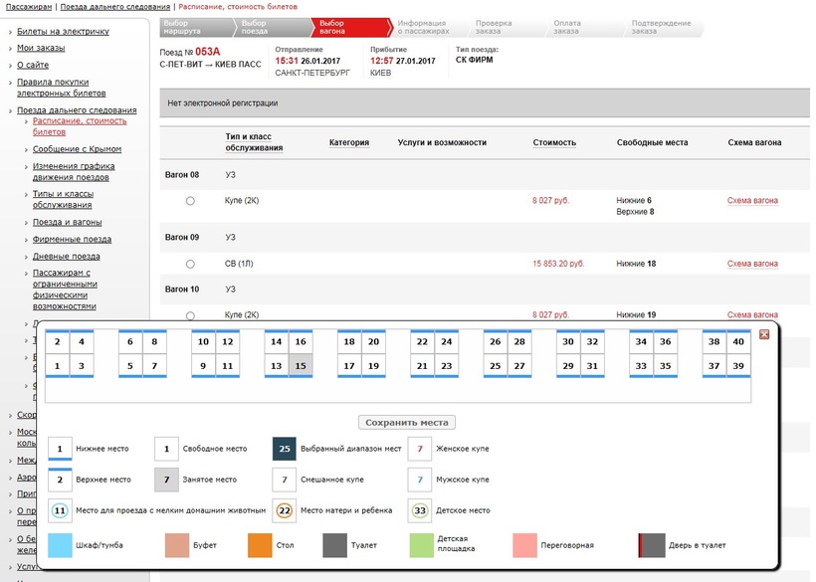Expand Поезда дальнего следования sidebar section
Screen dimensions: 816x582
[x=77, y=110]
